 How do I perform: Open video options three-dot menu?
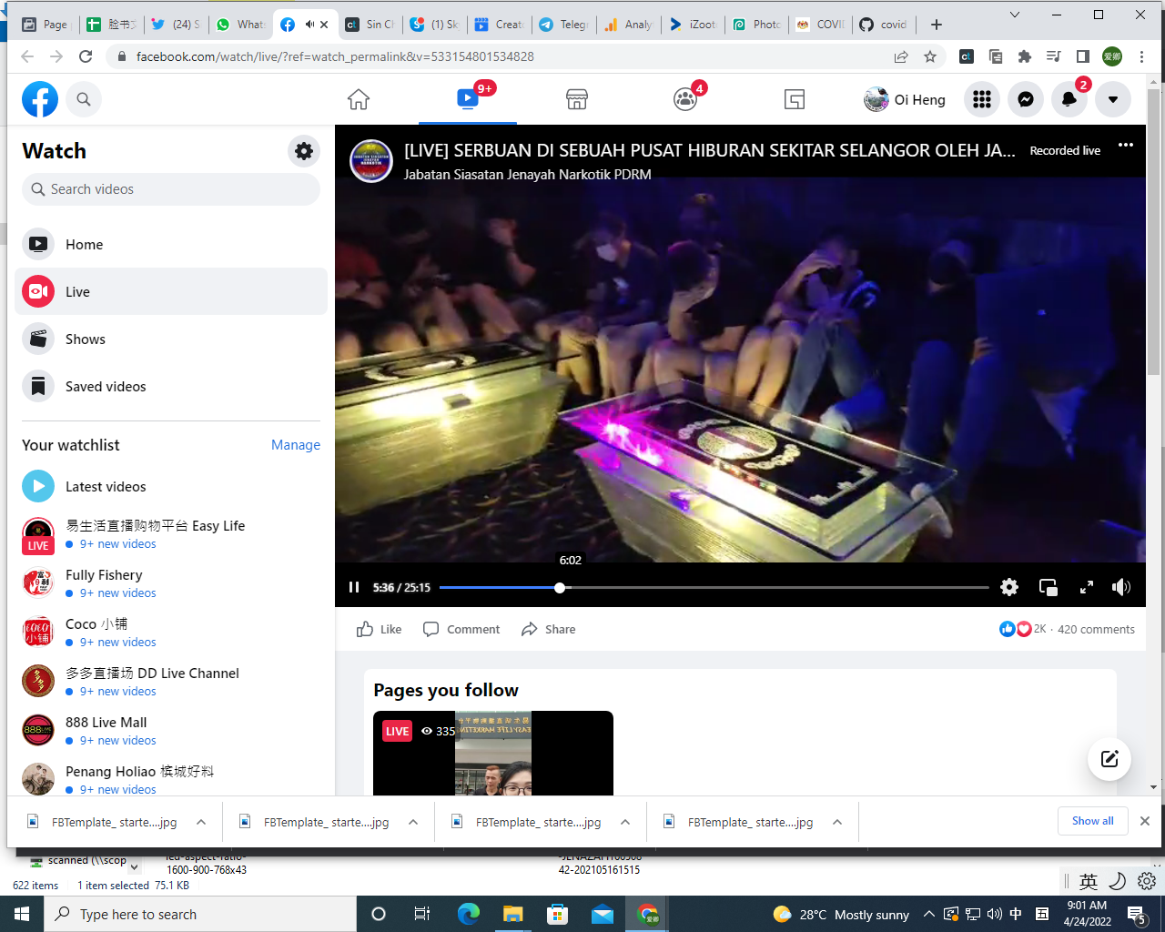click(x=1126, y=146)
